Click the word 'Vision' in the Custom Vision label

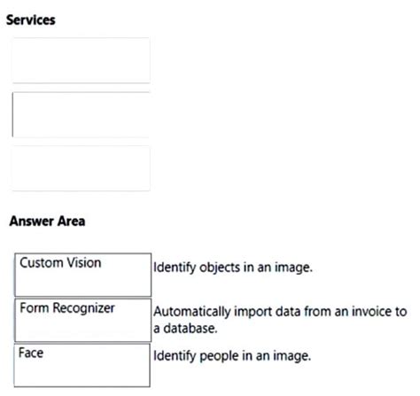[84, 262]
